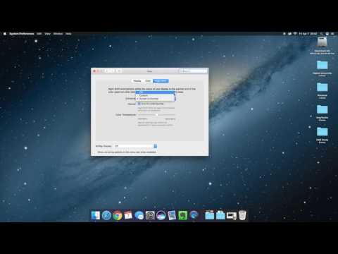This screenshot has width=338, height=254.
Task: Open the green app in the Dock
Action: 183,215
